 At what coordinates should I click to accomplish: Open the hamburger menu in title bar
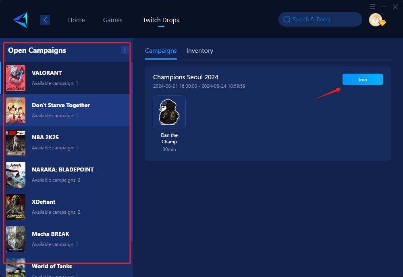coord(373,7)
